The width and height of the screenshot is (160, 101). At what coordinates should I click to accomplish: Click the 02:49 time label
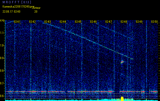point(139,22)
